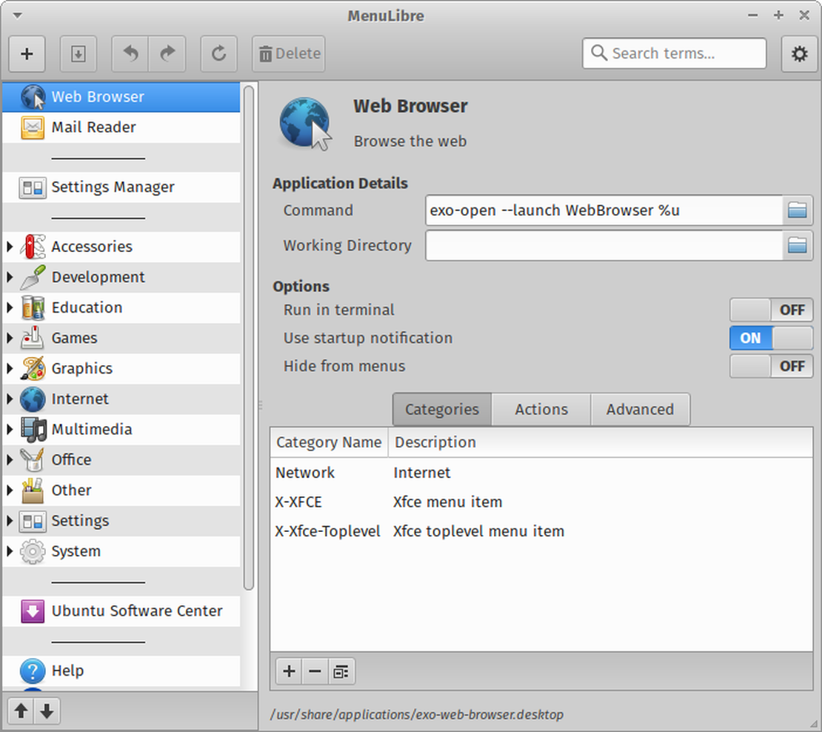Save the launcher changes
This screenshot has width=822, height=732.
78,53
